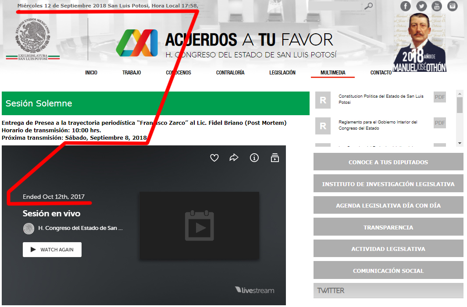The image size is (467, 307).
Task: Click documents list scroll down arrow
Action: (460, 143)
